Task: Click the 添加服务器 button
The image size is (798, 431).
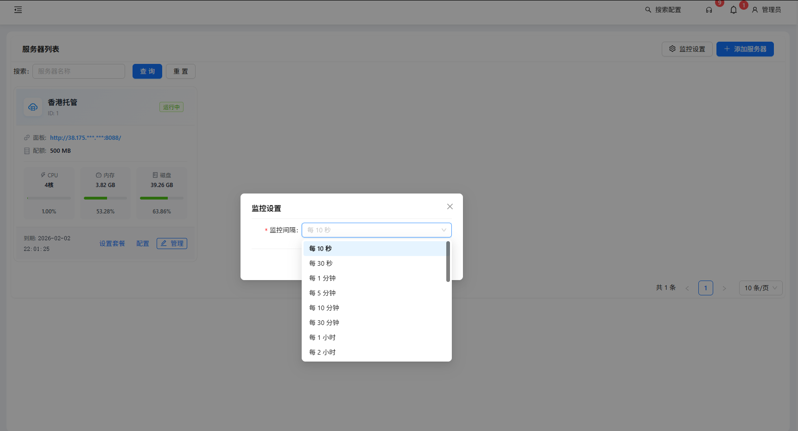Action: 745,49
